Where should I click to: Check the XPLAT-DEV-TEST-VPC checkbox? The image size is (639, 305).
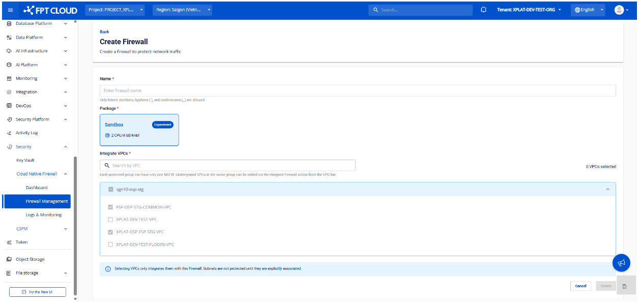[x=110, y=220]
